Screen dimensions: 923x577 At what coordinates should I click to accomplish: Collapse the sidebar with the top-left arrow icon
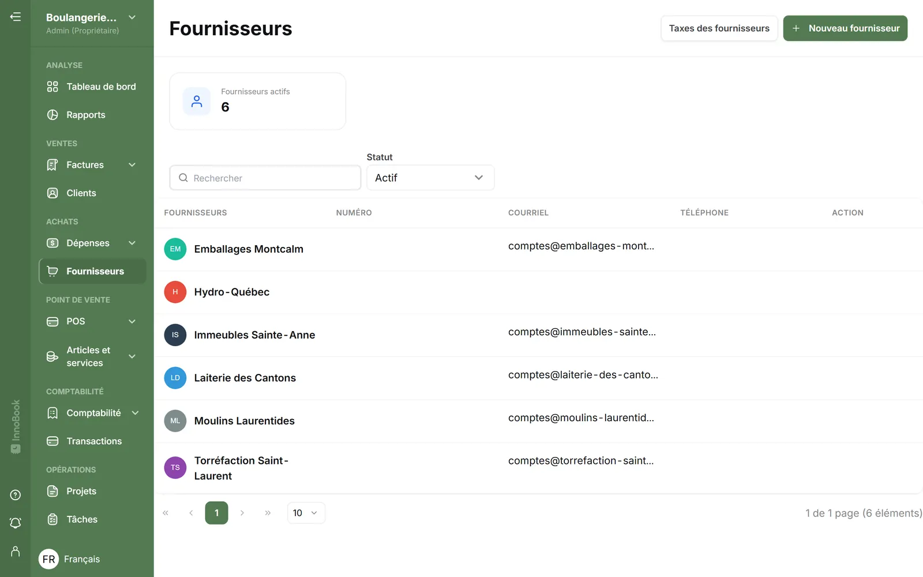click(16, 17)
